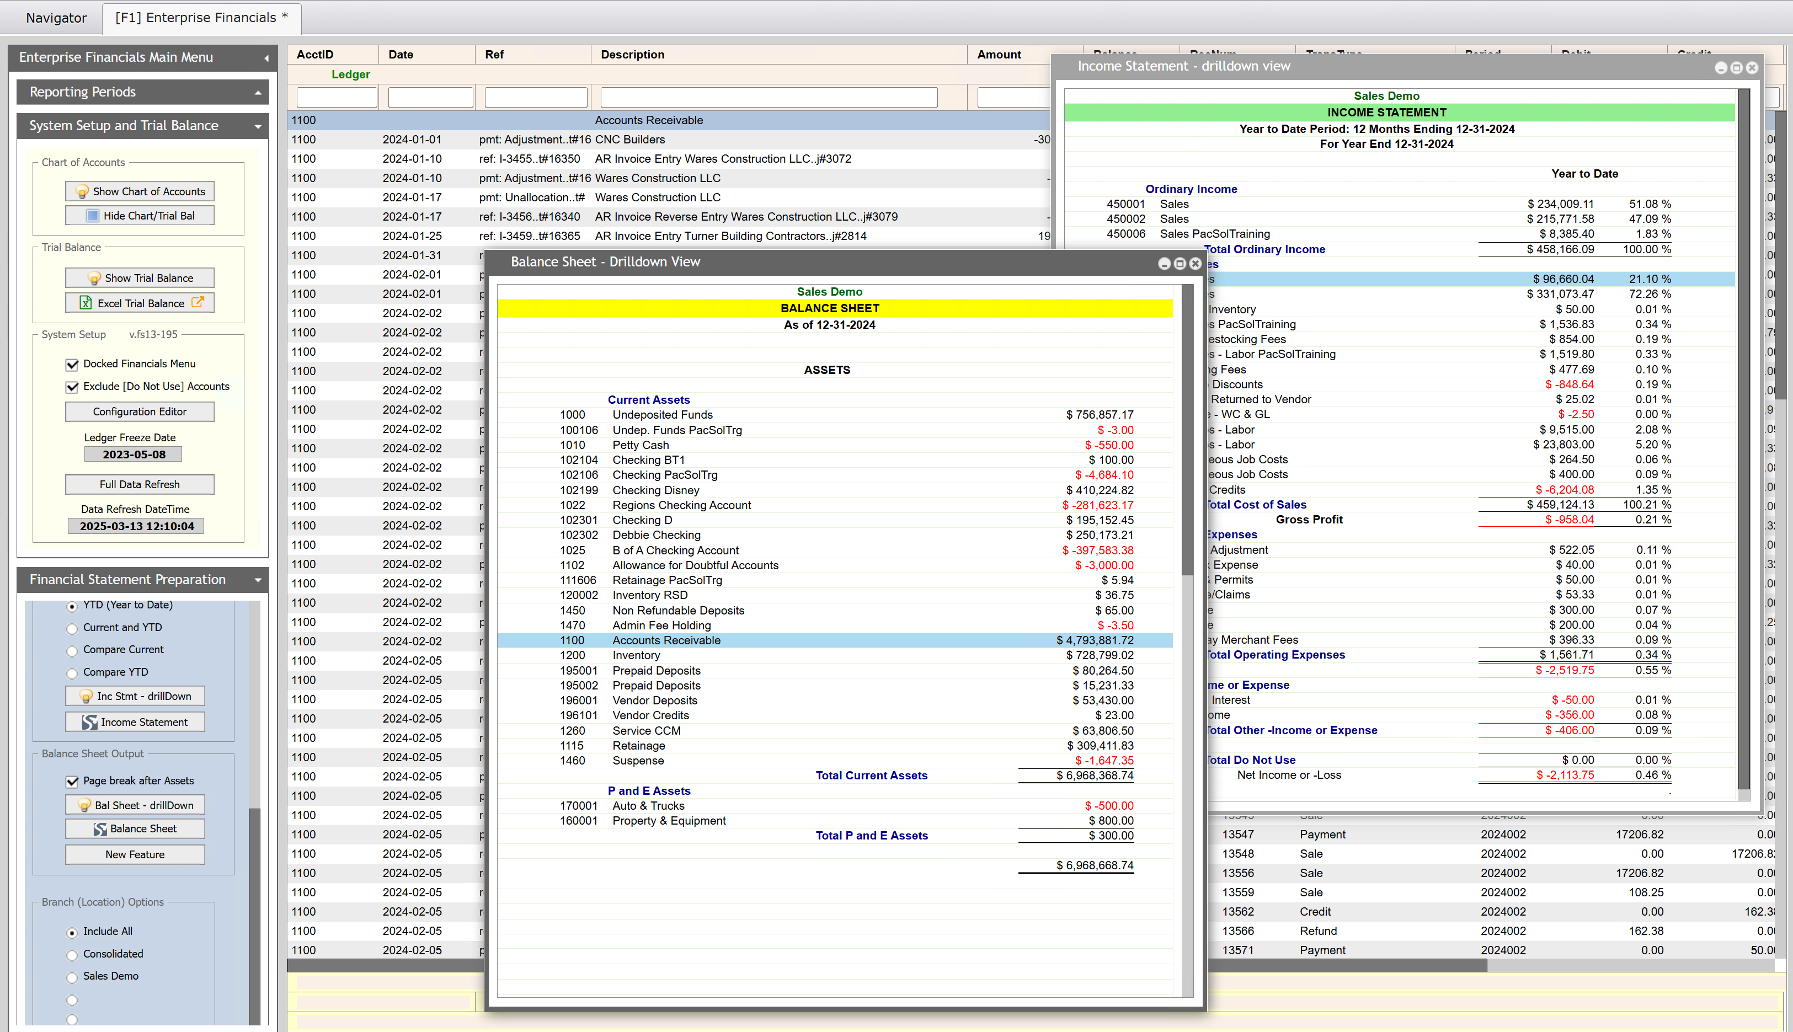Uncheck Docked Financials Menu
Image resolution: width=1793 pixels, height=1032 pixels.
[x=72, y=363]
